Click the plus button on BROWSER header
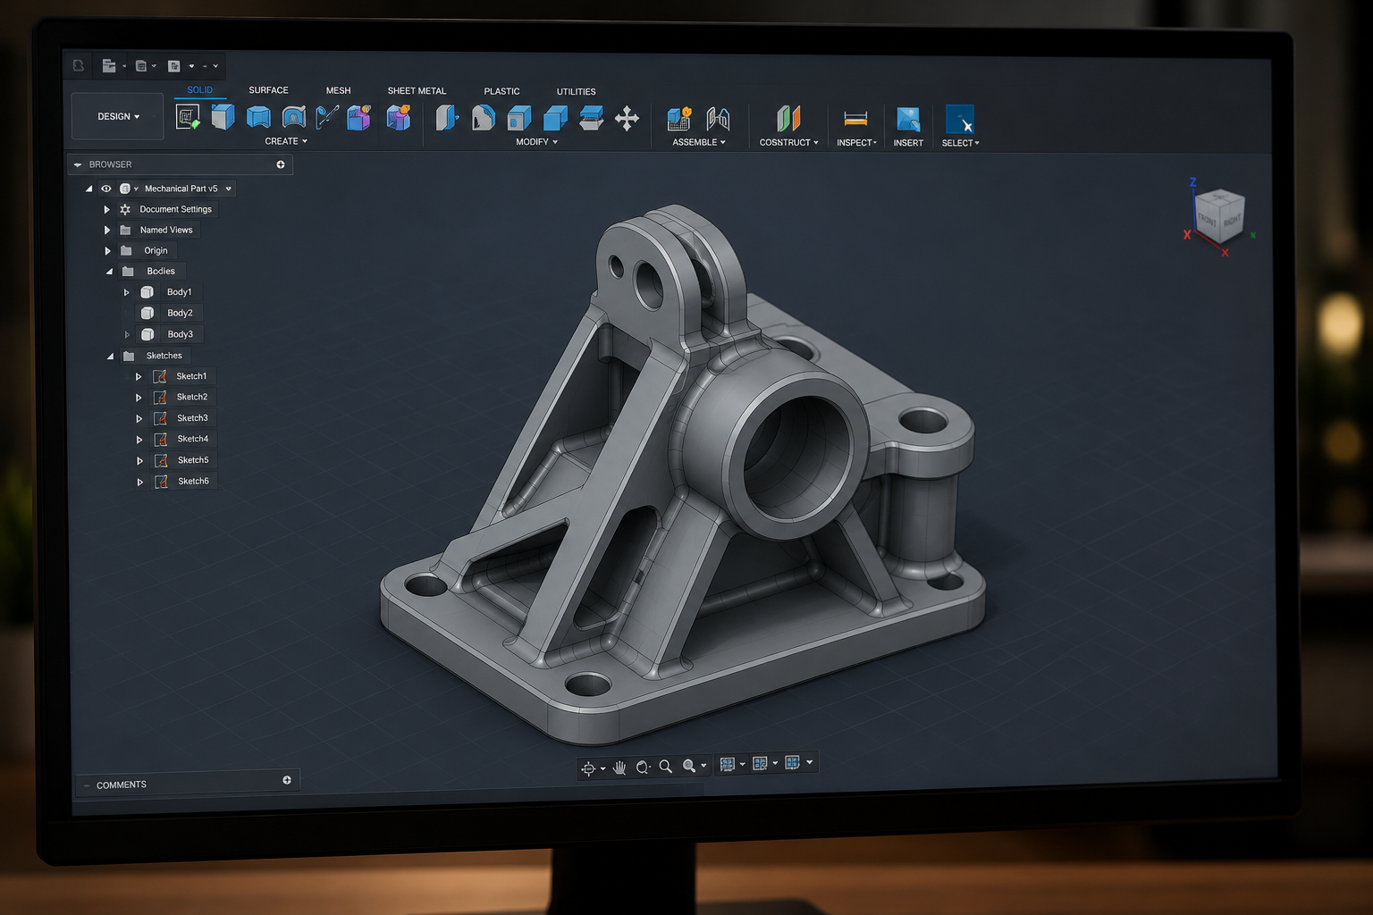 point(281,164)
